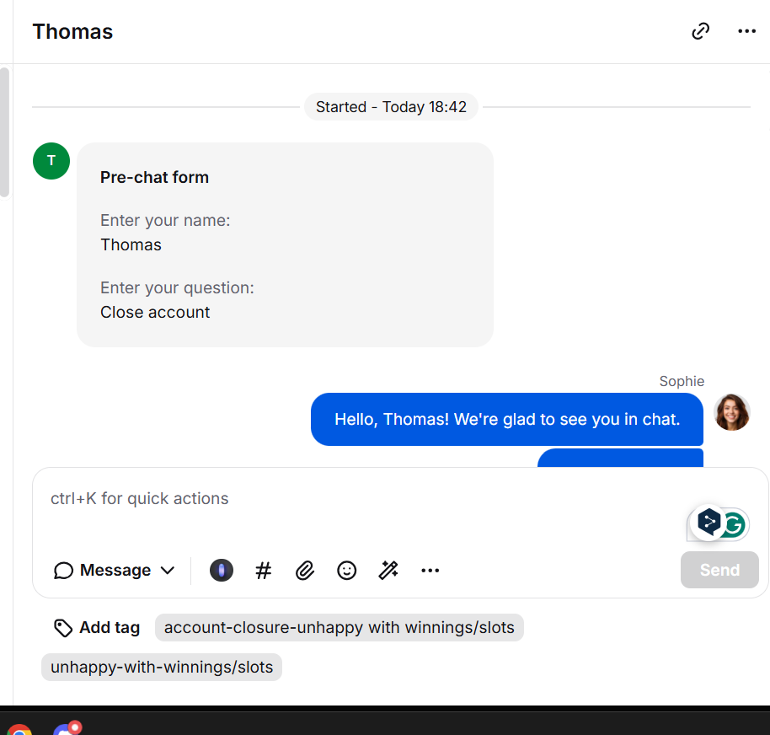770x735 pixels.
Task: Click the Add tag button
Action: (x=97, y=628)
